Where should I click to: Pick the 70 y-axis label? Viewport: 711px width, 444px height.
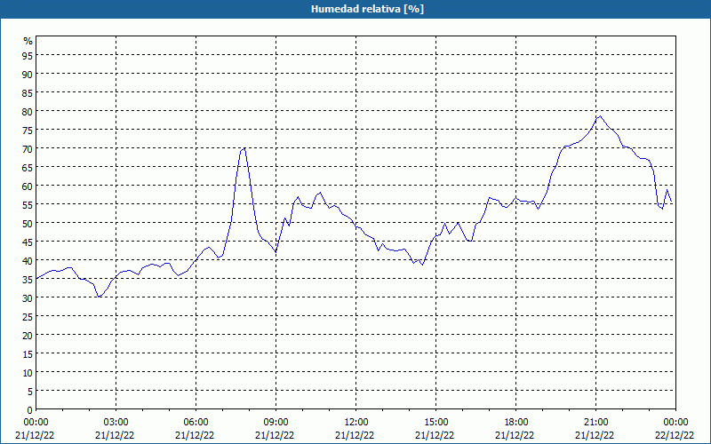coord(28,148)
